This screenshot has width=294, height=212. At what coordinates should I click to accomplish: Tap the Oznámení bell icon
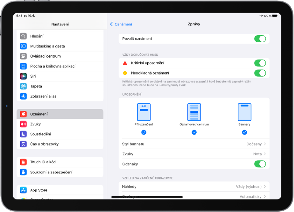click(x=23, y=114)
